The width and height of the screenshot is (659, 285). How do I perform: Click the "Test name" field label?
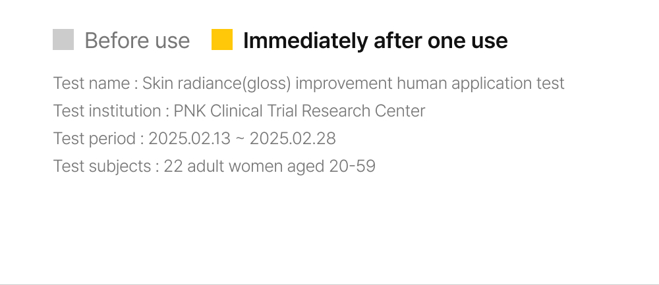[92, 84]
